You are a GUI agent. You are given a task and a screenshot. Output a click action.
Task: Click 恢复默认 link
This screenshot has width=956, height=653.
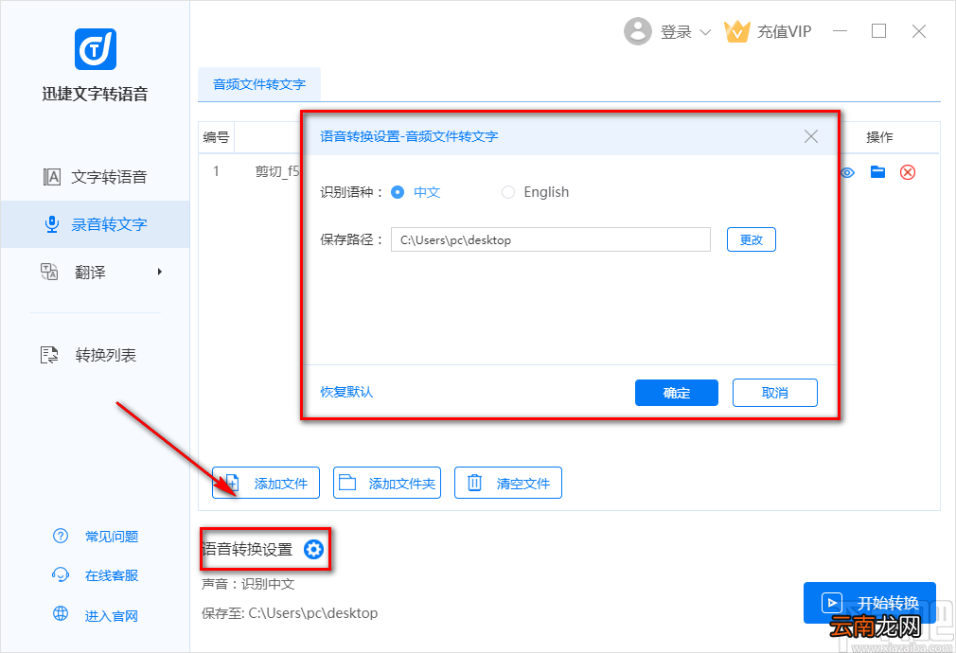346,392
